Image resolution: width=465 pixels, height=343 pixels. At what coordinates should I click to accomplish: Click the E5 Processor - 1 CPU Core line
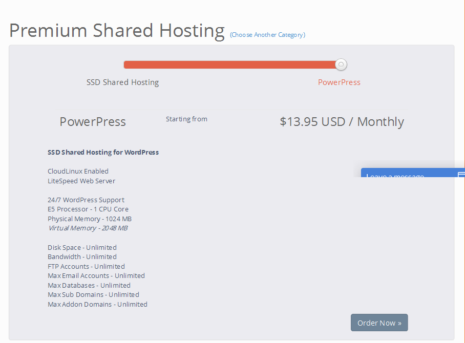88,209
